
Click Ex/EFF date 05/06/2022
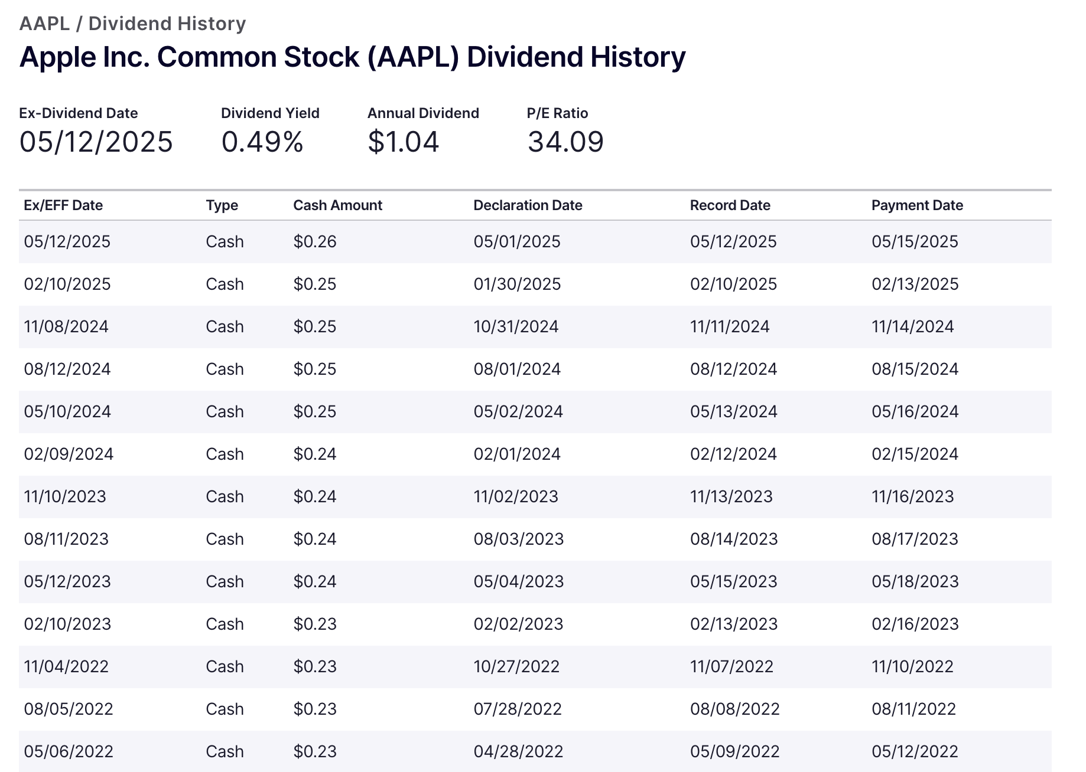[69, 751]
